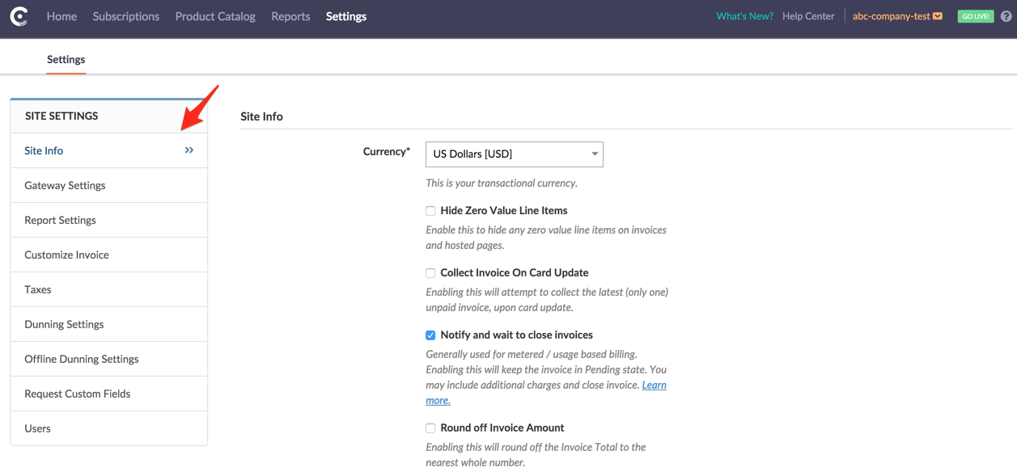Click the Currency* field label

coord(387,151)
